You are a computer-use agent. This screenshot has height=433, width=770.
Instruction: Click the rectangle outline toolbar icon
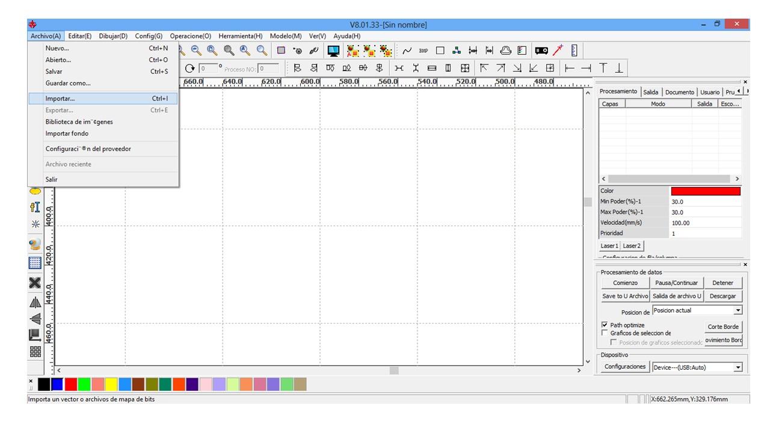(440, 51)
